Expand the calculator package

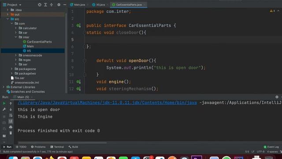pos(16,28)
